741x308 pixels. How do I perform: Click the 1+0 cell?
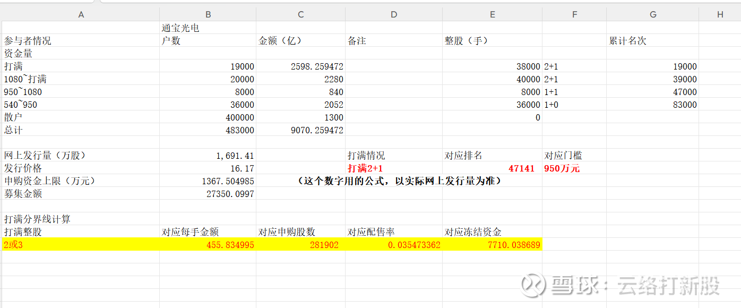[x=574, y=104]
